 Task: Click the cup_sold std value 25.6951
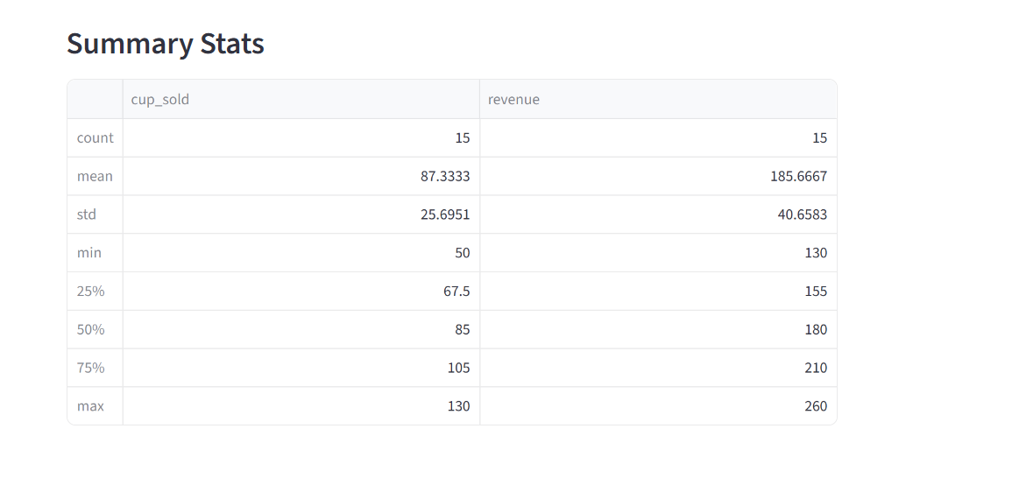(x=301, y=214)
